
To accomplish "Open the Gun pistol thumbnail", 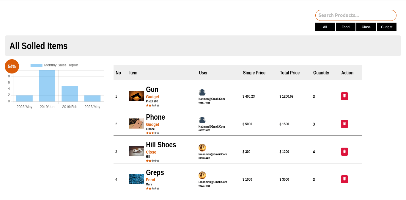I will [x=136, y=96].
